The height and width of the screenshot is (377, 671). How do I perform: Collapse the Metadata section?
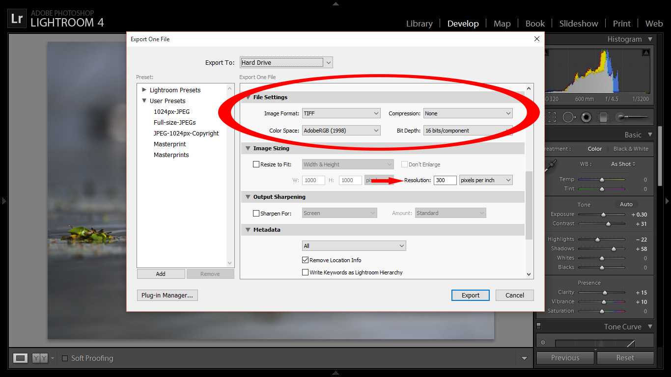tap(248, 230)
